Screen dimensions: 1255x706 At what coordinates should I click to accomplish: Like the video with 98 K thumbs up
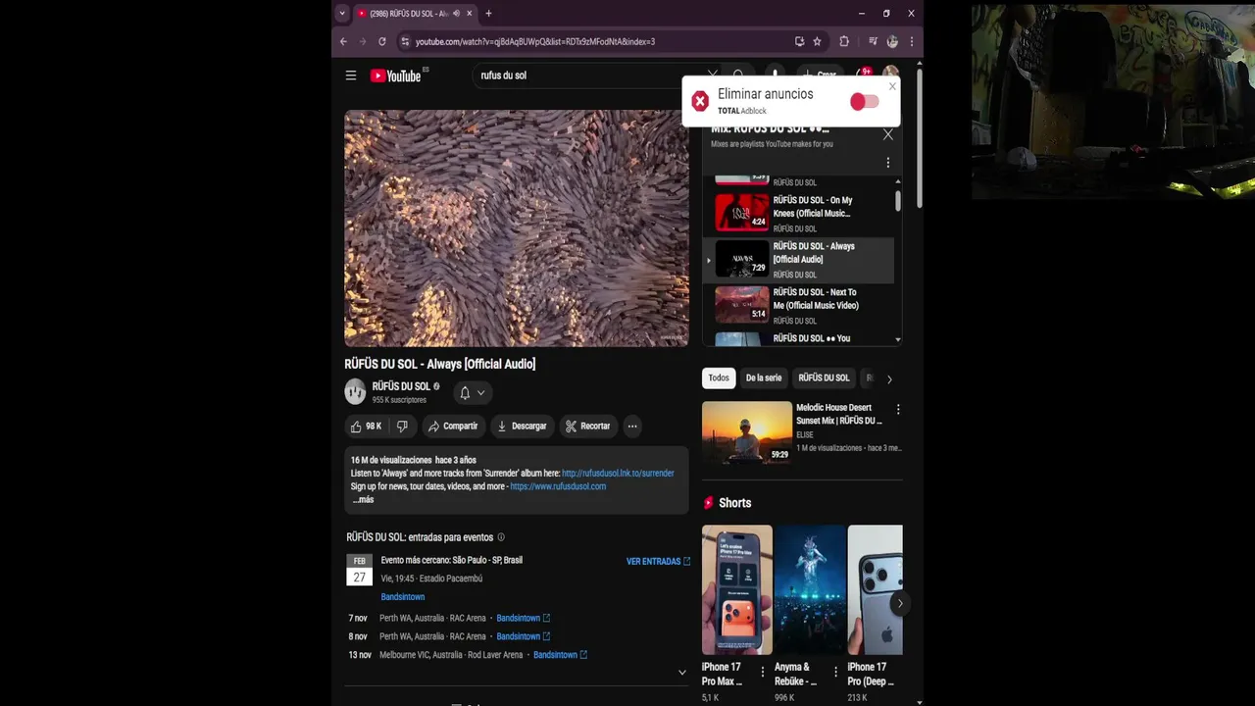(x=366, y=426)
